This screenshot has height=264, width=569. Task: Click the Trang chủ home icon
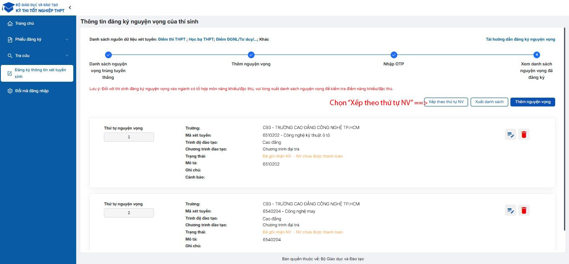(x=10, y=23)
